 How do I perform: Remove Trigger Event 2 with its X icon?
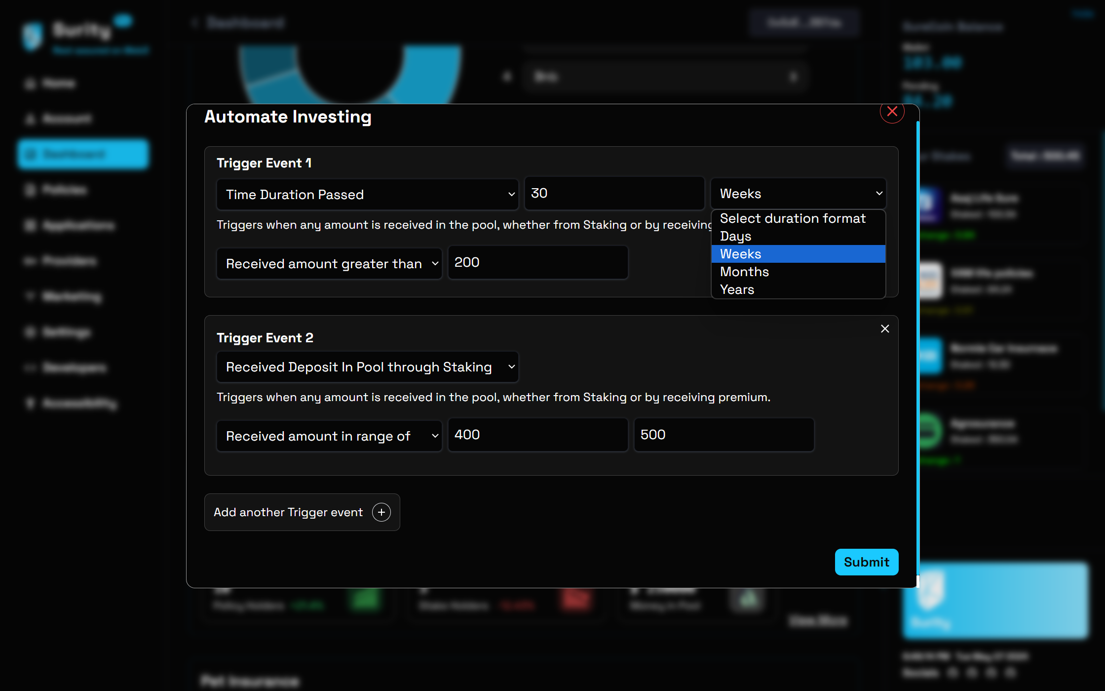(884, 329)
